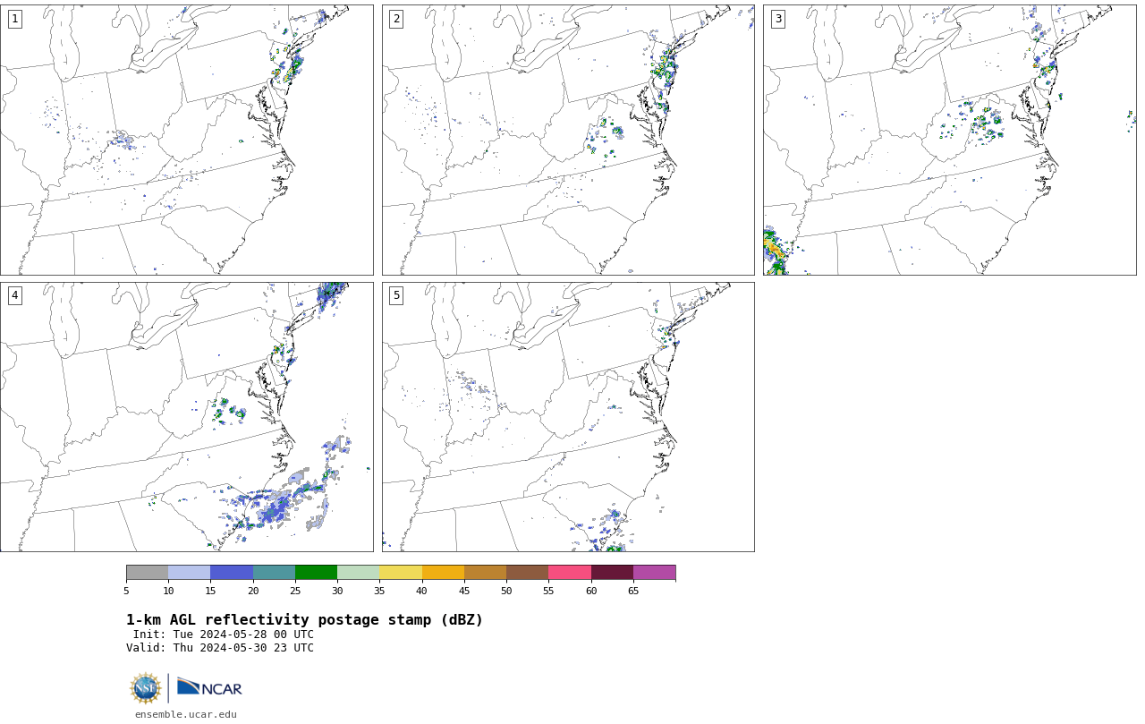1145x724 pixels.
Task: Click the panel number label 4
Action: pos(14,295)
